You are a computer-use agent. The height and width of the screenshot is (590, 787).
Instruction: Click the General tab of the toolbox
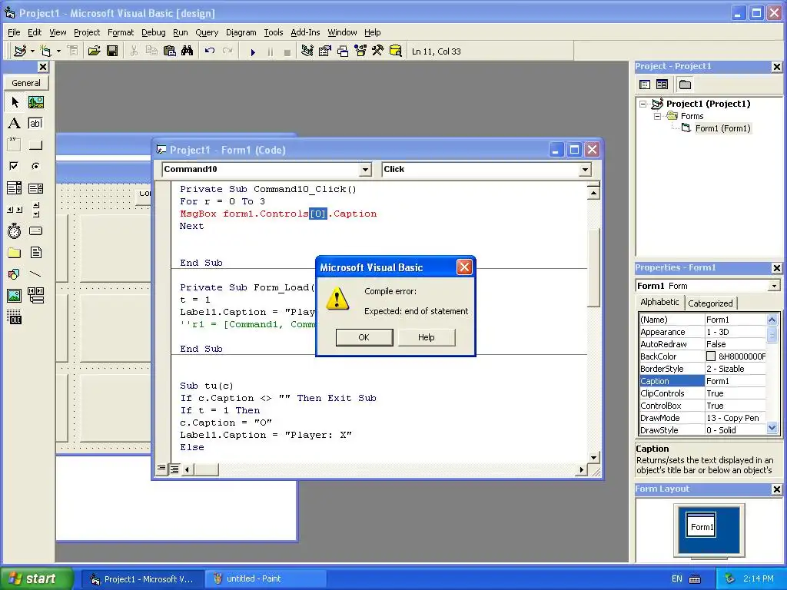26,83
